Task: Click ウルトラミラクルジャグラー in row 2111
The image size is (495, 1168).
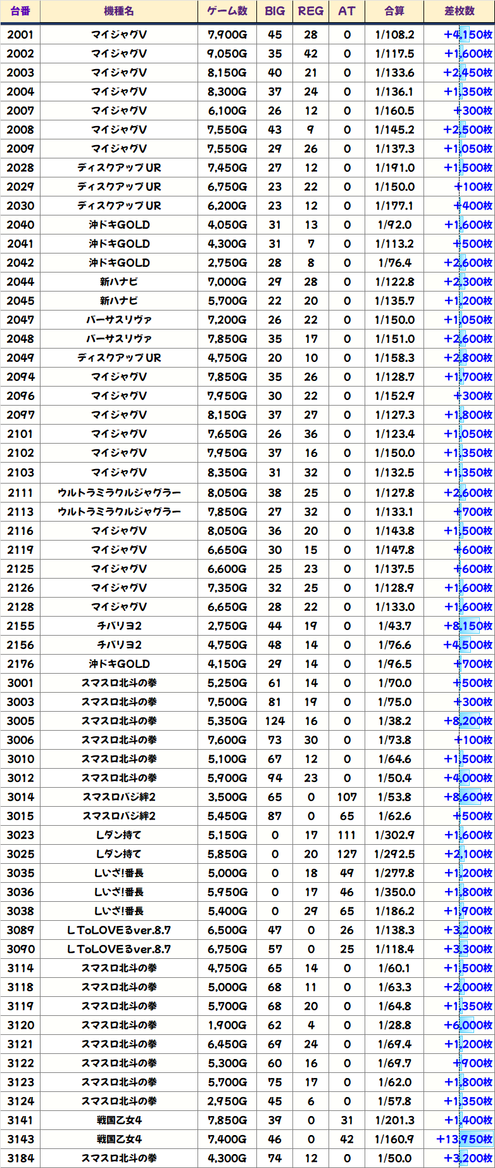Action: point(119,493)
